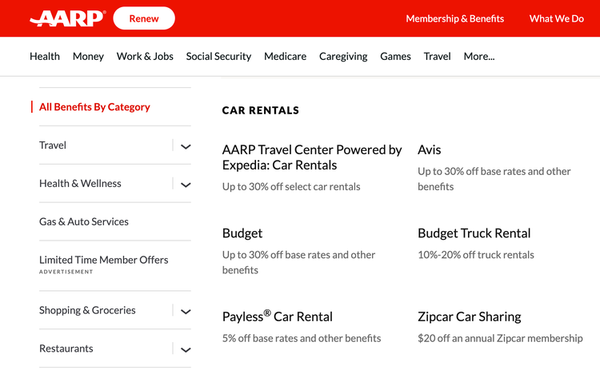
Task: Click the Games navigation item
Action: coord(395,56)
